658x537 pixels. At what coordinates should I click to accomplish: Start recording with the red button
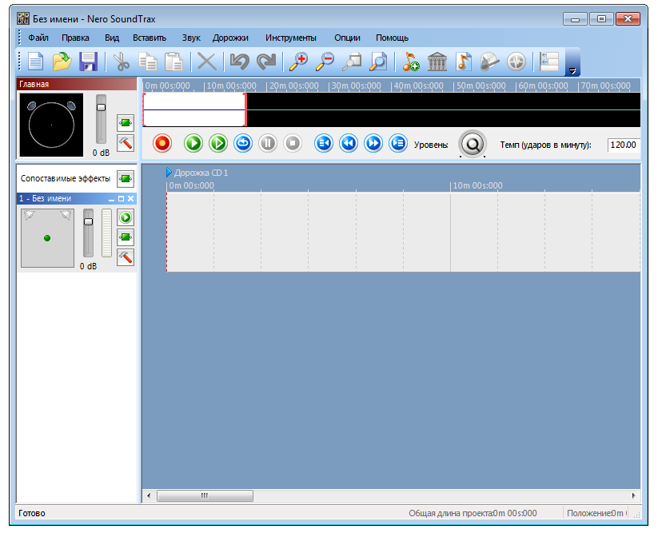click(x=162, y=143)
